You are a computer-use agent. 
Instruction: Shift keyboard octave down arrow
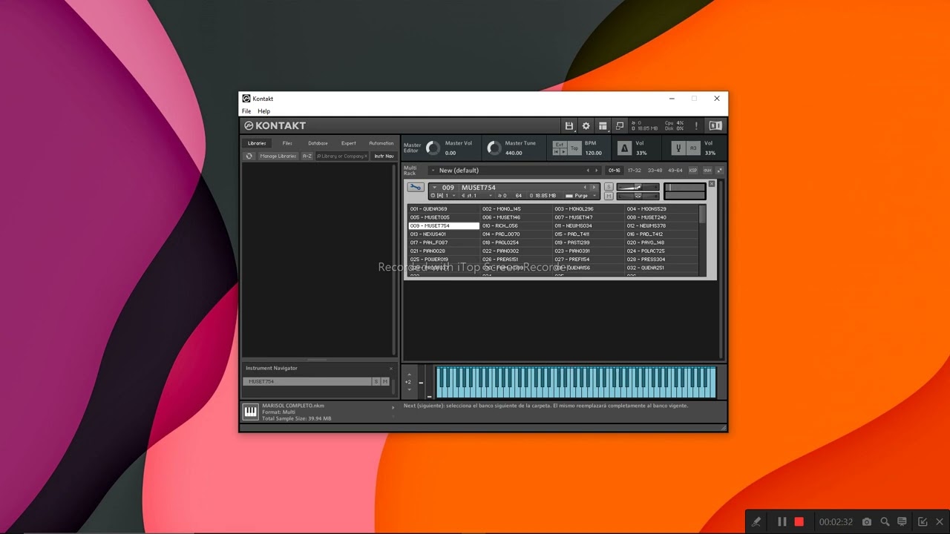(409, 389)
